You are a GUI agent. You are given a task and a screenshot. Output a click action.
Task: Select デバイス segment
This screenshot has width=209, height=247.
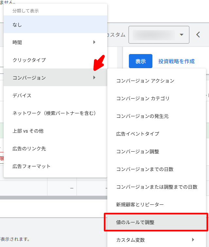click(55, 95)
